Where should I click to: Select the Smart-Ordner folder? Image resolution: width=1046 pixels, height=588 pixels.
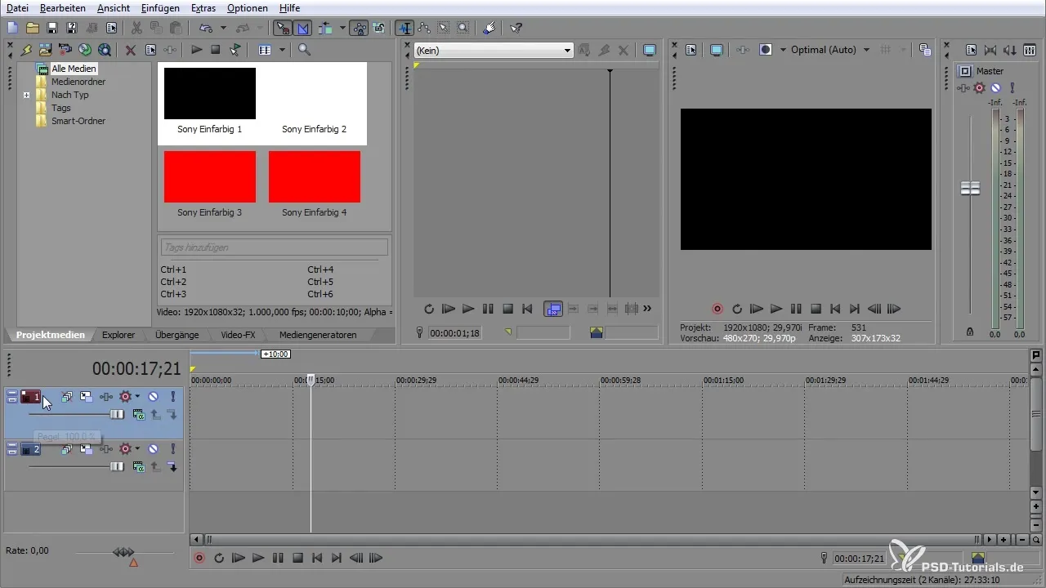pos(78,121)
